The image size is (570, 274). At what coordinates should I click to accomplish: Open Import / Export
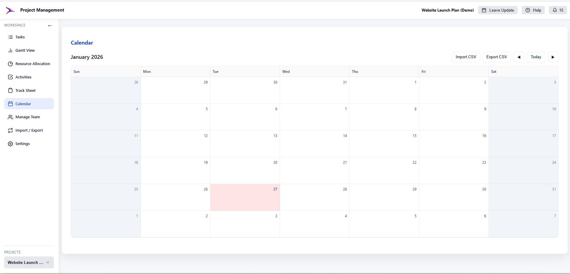29,130
